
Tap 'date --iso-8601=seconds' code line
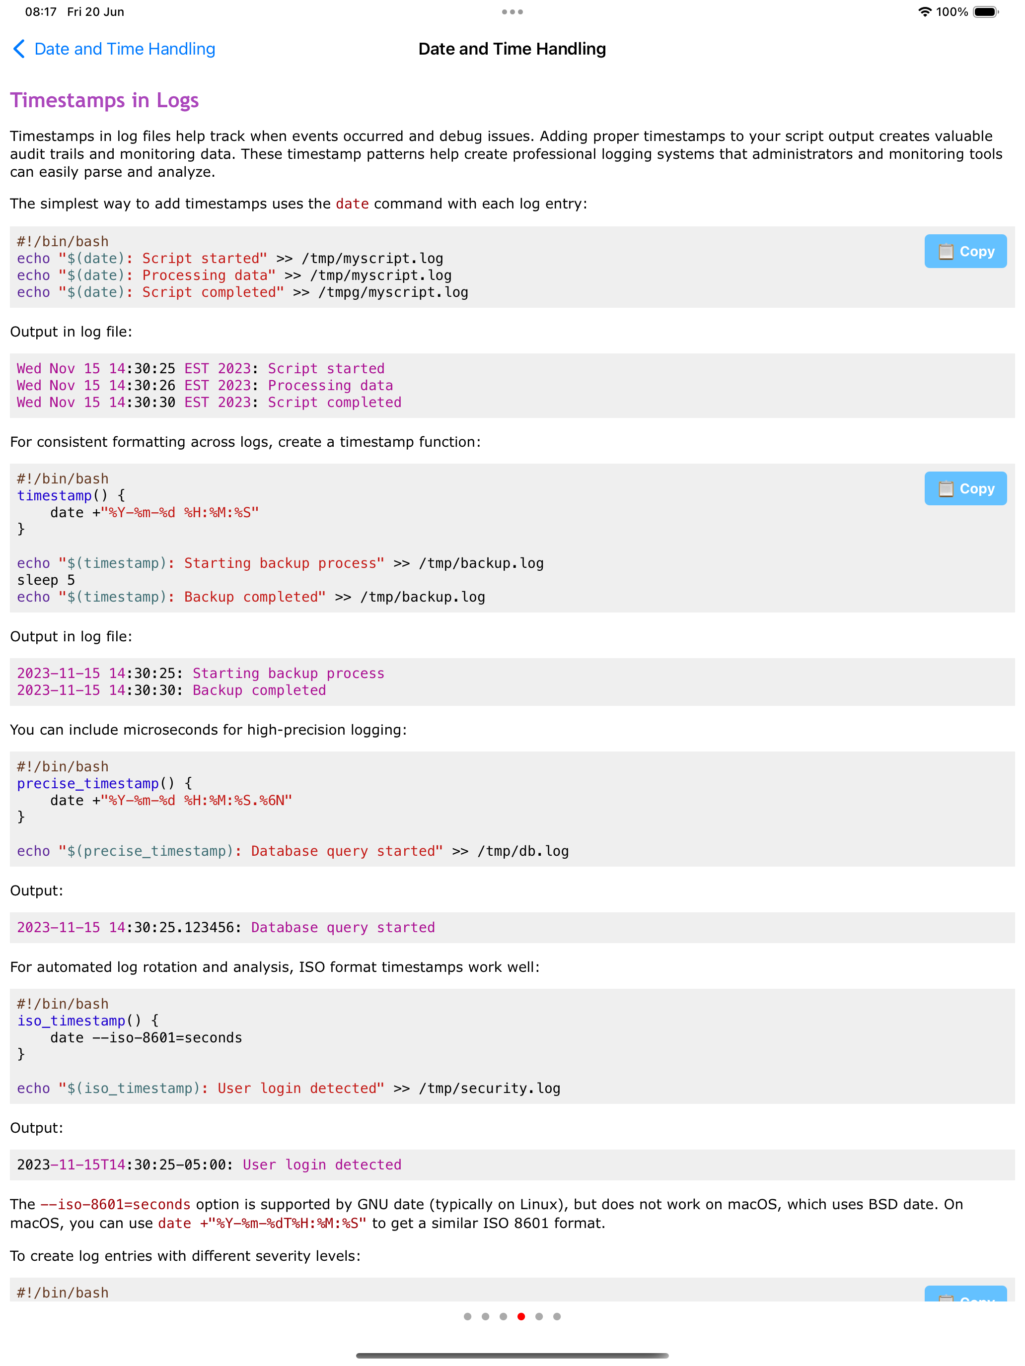coord(146,1037)
